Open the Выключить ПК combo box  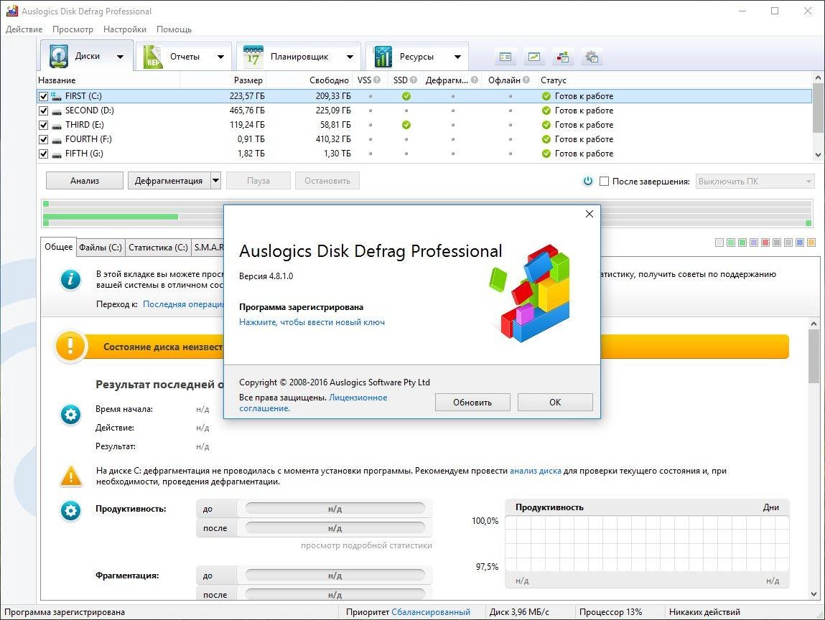(x=755, y=182)
